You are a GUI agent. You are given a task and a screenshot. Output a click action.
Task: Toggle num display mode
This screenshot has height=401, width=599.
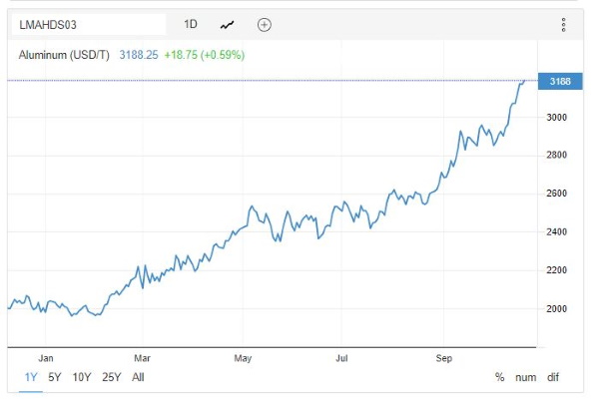tap(526, 377)
